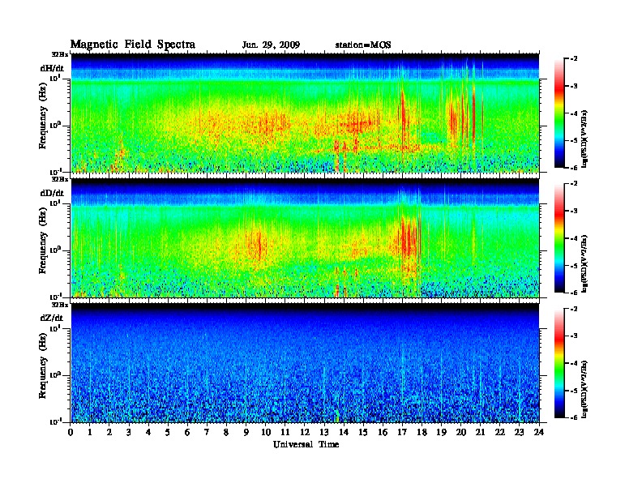Click hour 7 on Universal Time axis
This screenshot has width=642, height=496.
point(207,433)
